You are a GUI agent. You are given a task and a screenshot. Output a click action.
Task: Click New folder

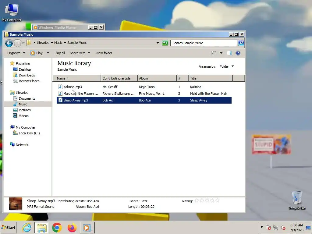(x=104, y=53)
